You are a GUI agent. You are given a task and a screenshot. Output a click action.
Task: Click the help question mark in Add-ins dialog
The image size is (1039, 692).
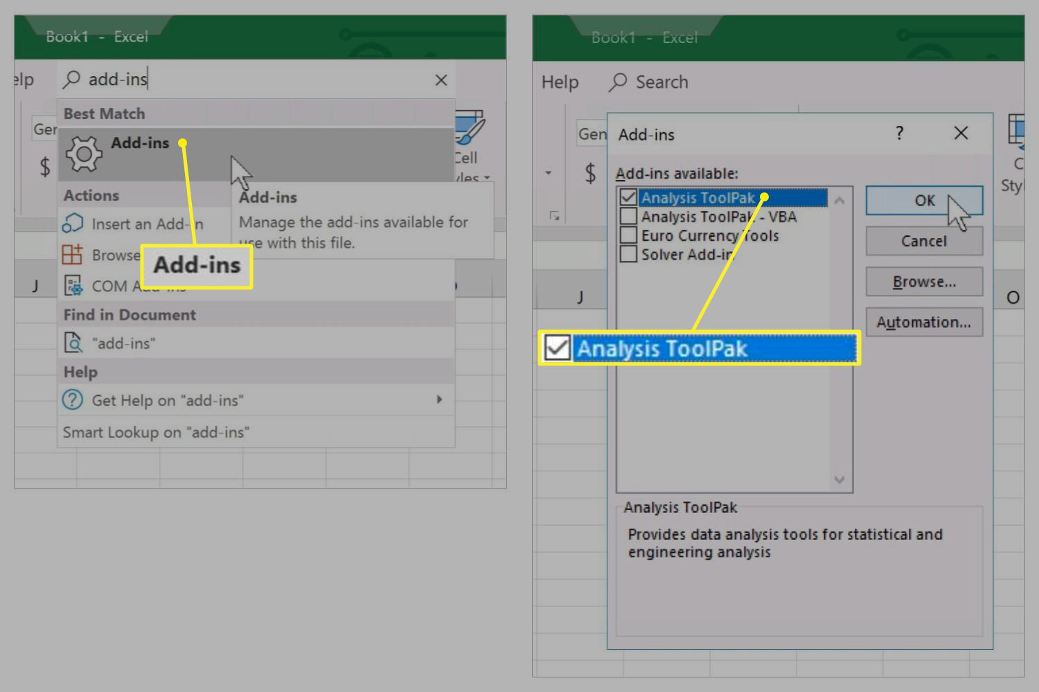(899, 133)
